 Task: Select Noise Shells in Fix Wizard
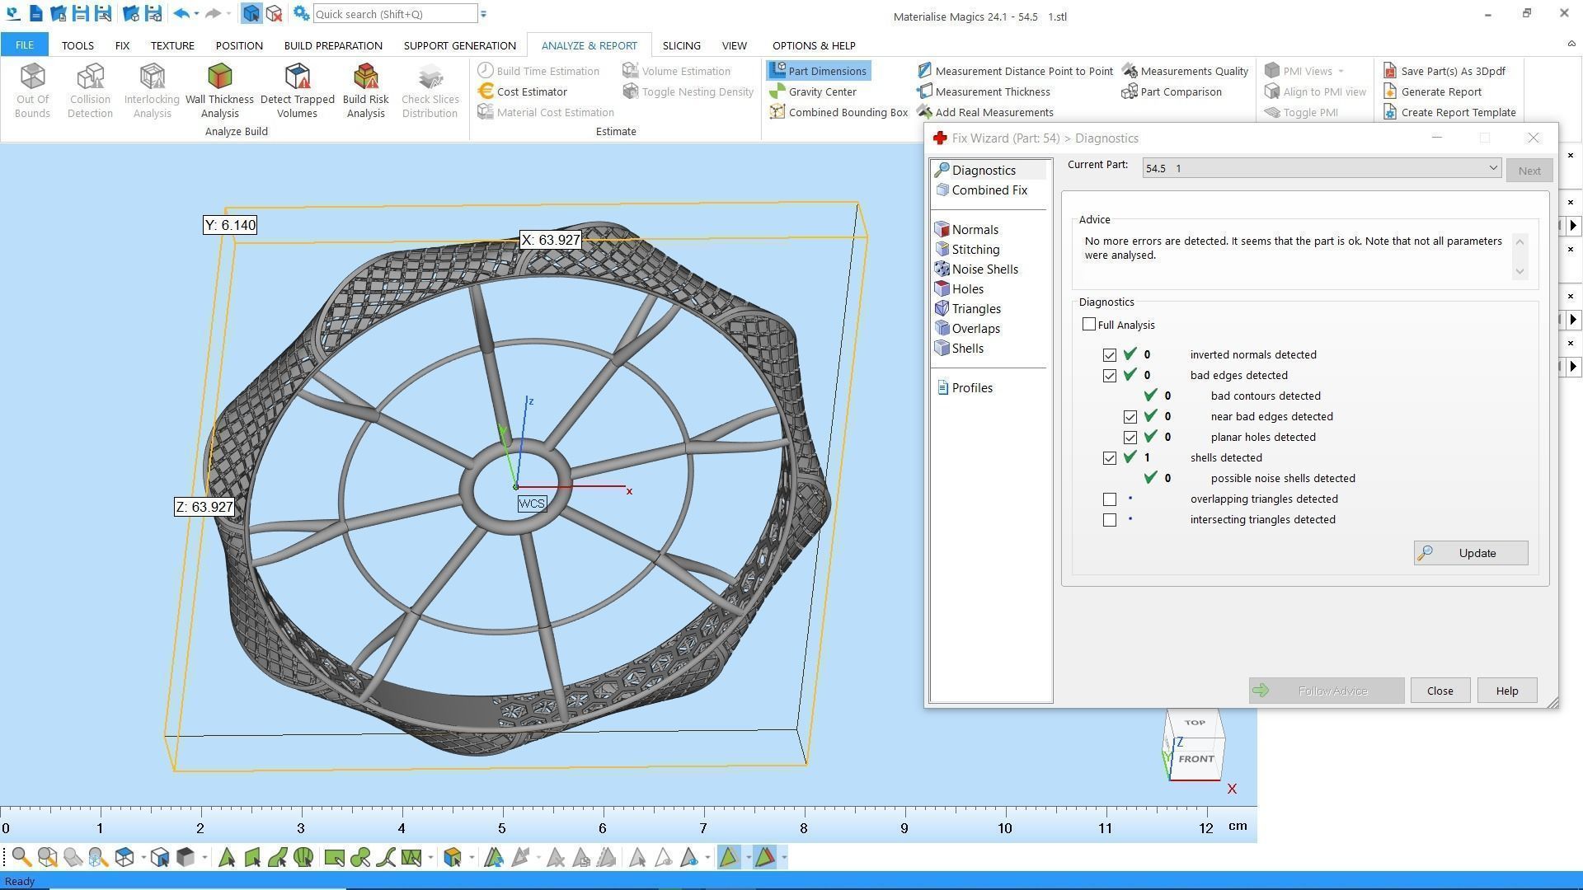click(984, 269)
